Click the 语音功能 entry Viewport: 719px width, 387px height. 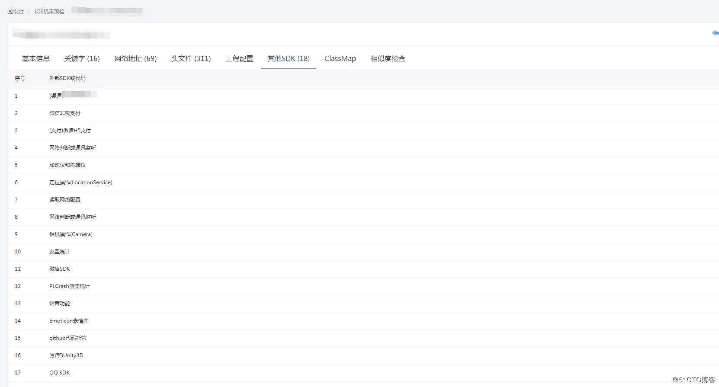(60, 304)
